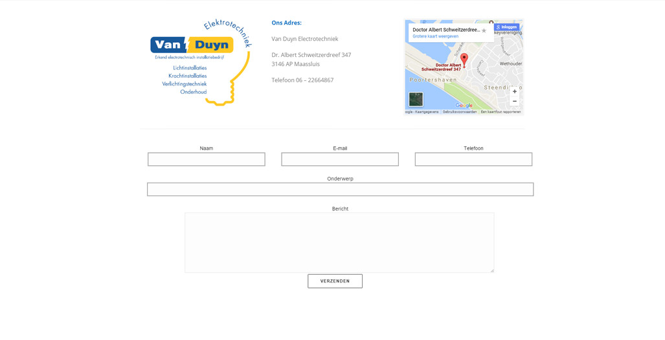Save location with the star icon

484,30
